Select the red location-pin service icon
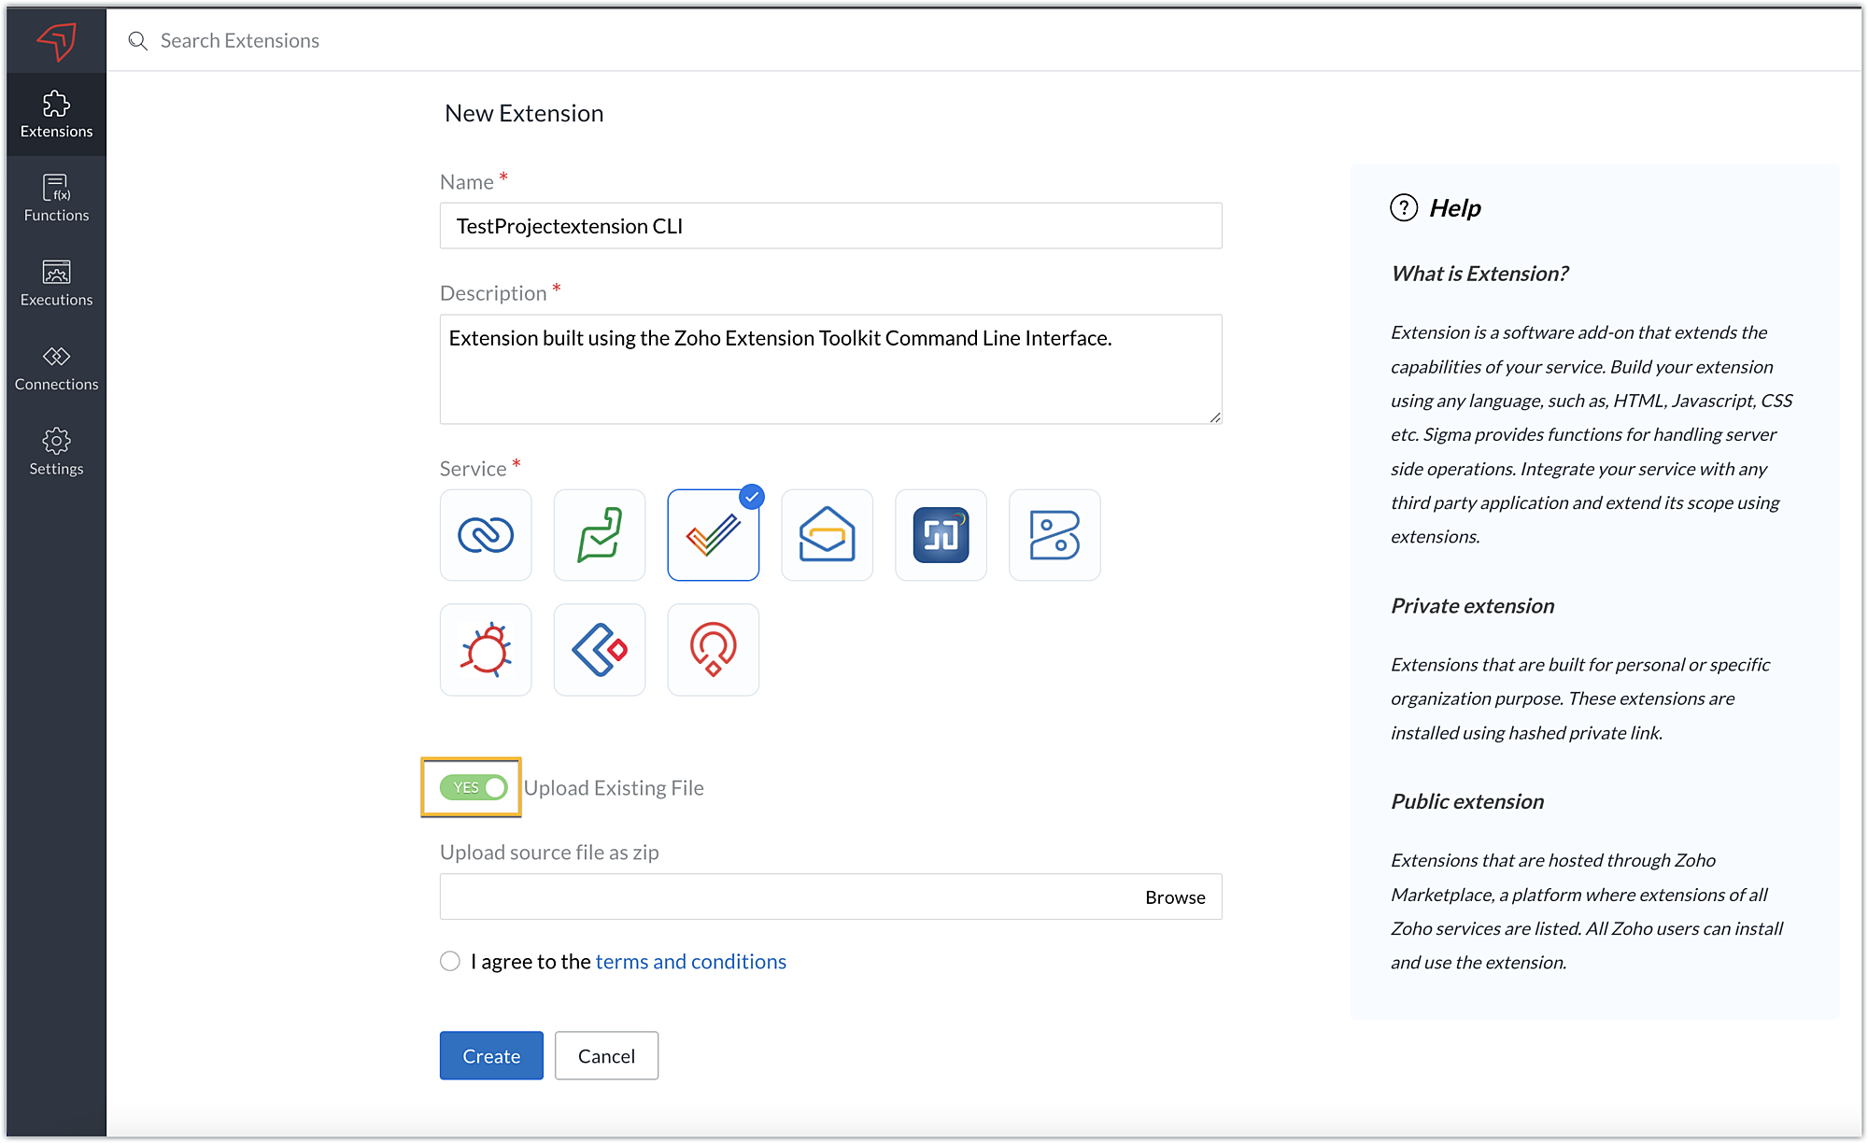The height and width of the screenshot is (1143, 1868). (x=714, y=650)
